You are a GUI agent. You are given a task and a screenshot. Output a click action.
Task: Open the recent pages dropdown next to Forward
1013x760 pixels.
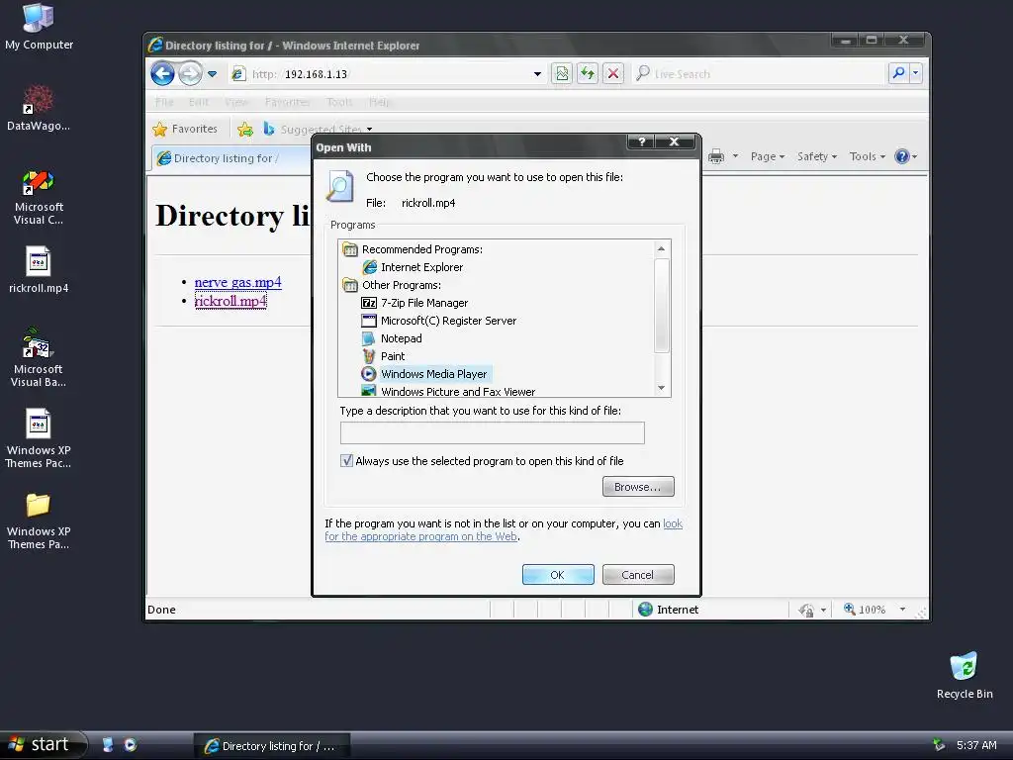(212, 74)
